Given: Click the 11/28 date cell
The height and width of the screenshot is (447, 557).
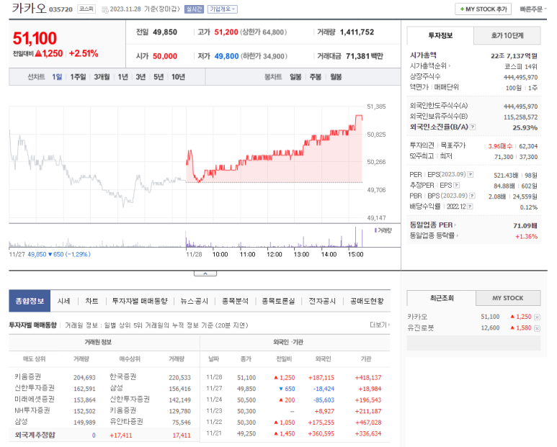Looking at the screenshot, I should pos(214,377).
